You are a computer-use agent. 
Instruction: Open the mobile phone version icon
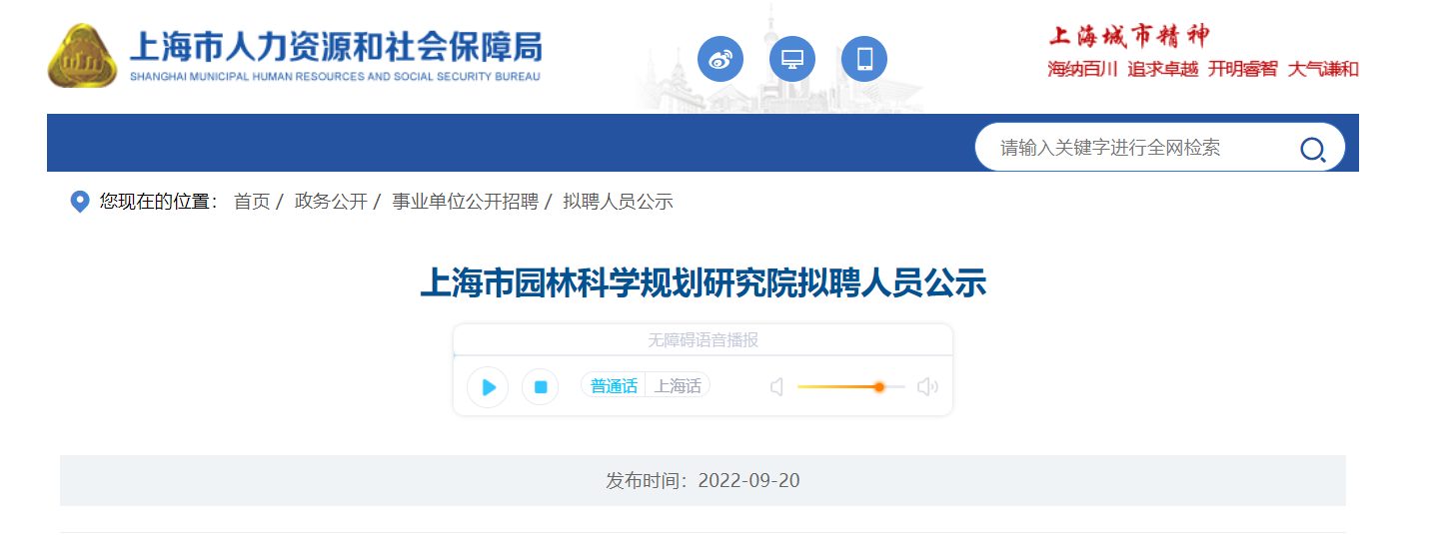[x=864, y=59]
